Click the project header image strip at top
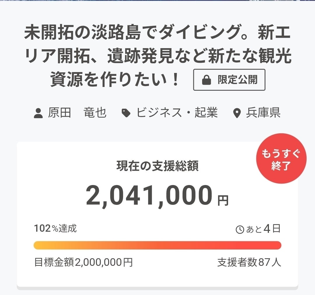 (x=157, y=1)
